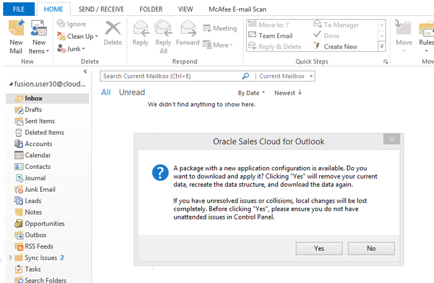
Task: Open the New Items button
Action: click(39, 37)
